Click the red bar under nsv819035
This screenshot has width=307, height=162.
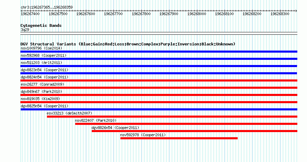point(159,102)
